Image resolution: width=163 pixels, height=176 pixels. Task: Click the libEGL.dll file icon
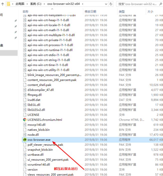pyautogui.click(x=25, y=105)
